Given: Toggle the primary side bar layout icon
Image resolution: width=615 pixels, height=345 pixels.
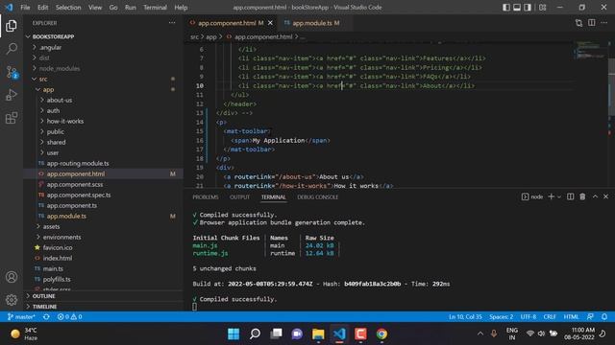Looking at the screenshot, I should [x=506, y=8].
